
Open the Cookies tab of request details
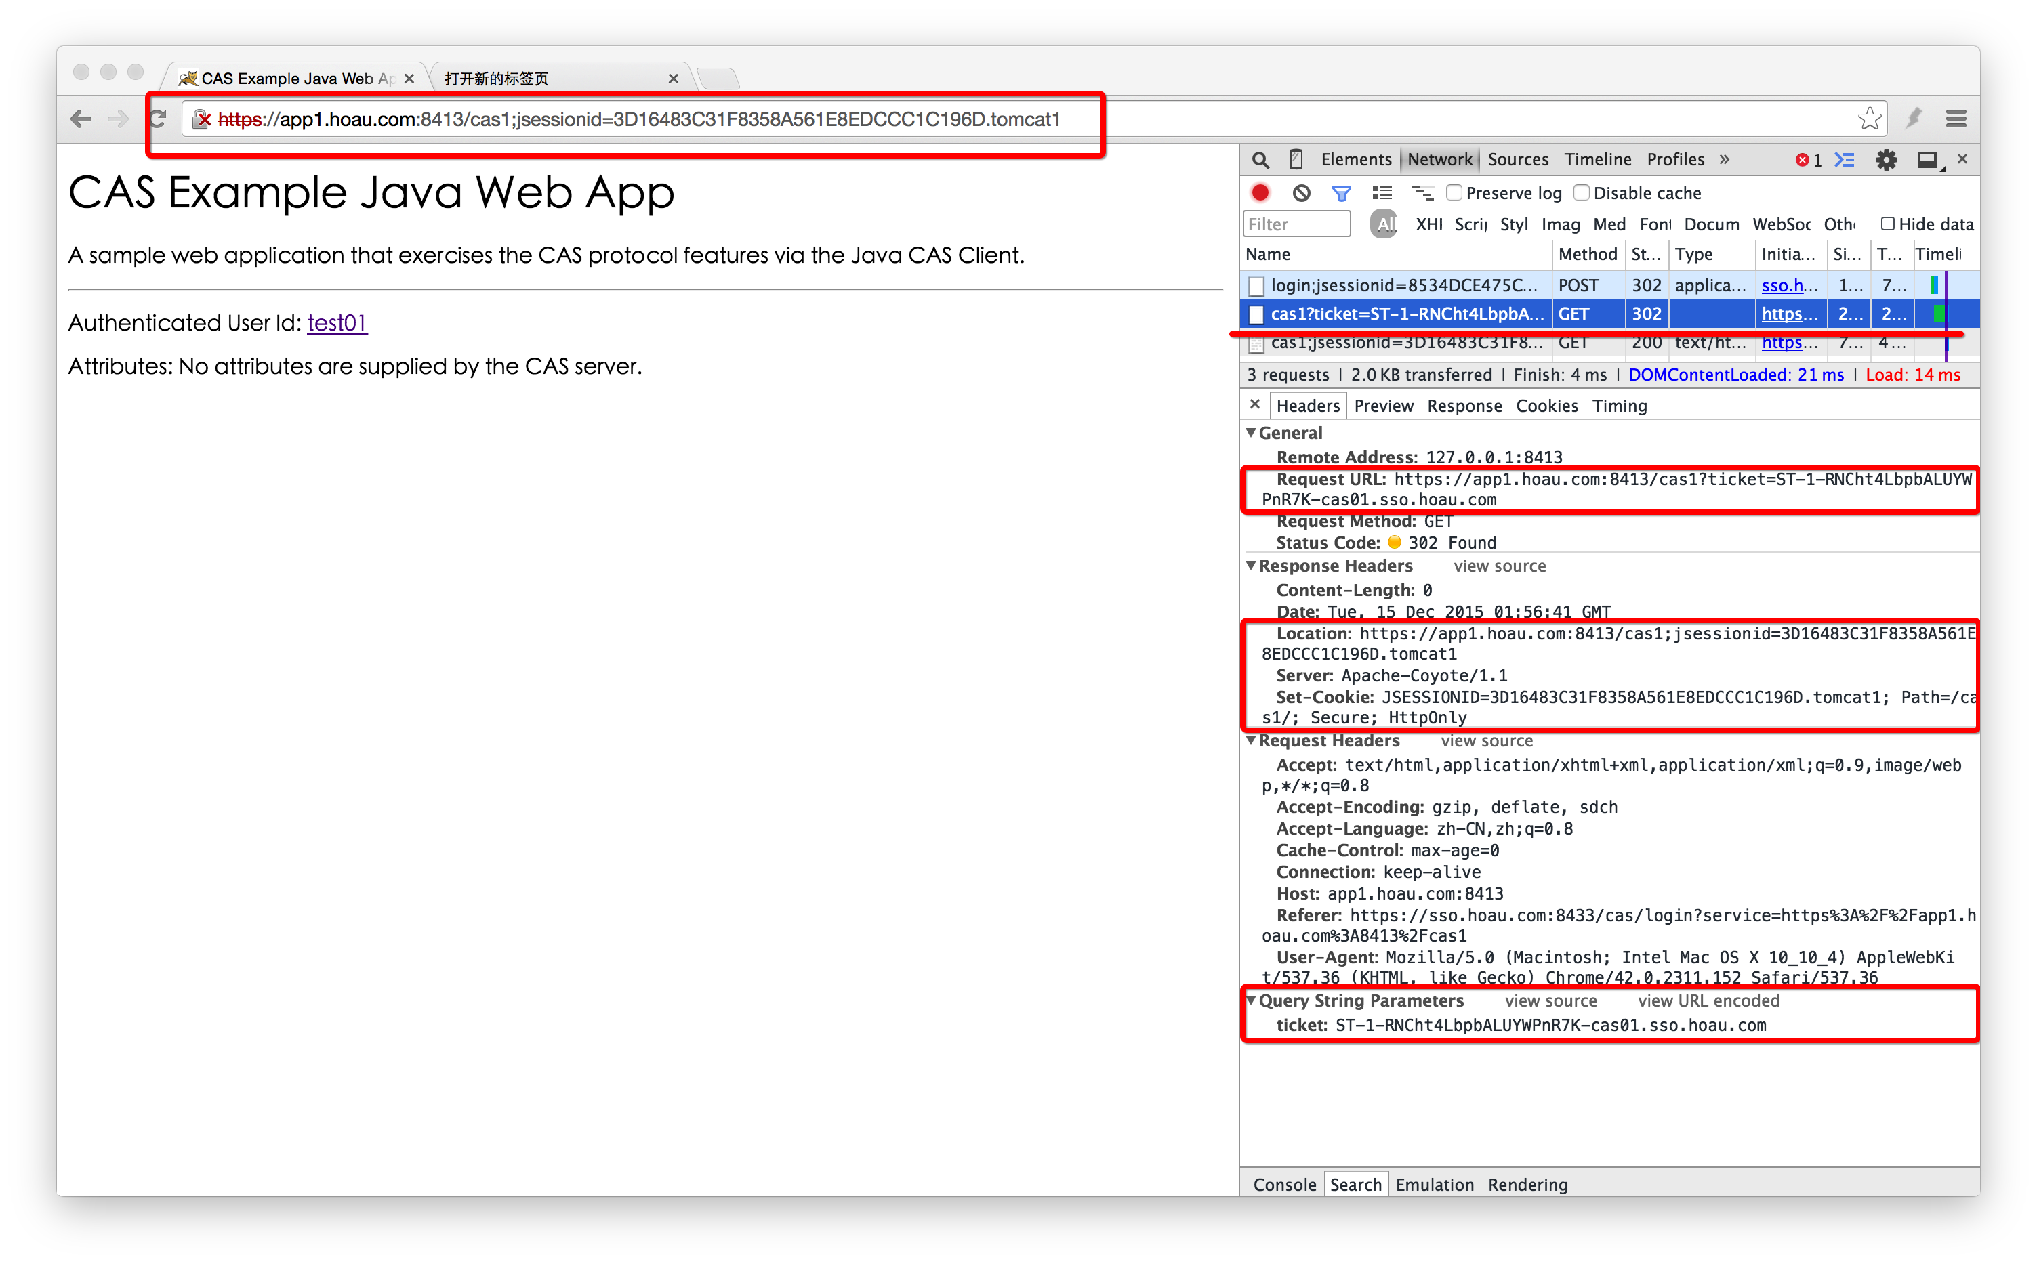coord(1546,406)
